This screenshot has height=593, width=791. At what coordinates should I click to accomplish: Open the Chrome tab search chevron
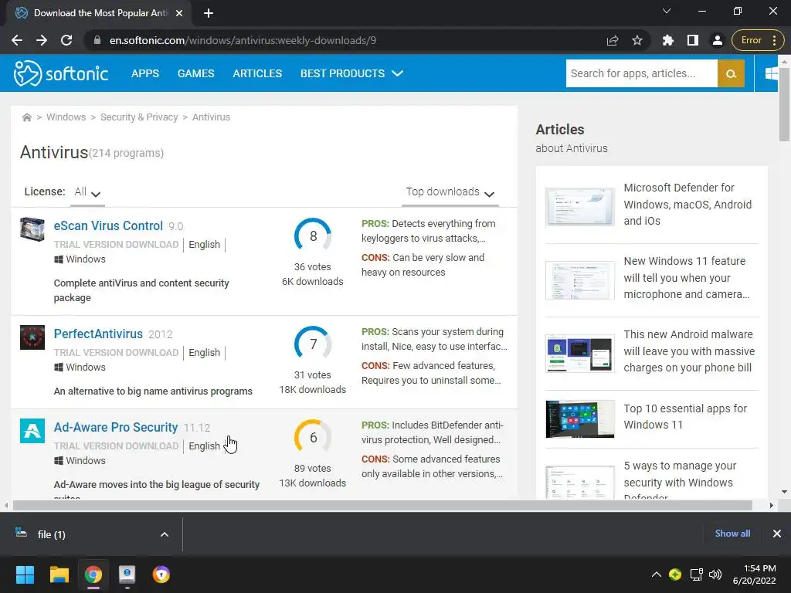pos(667,11)
